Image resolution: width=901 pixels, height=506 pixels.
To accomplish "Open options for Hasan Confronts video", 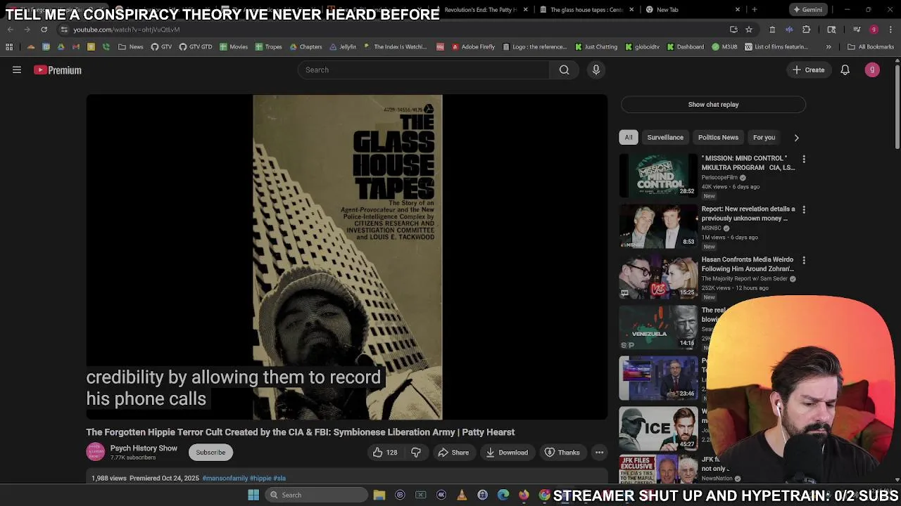I will point(803,261).
